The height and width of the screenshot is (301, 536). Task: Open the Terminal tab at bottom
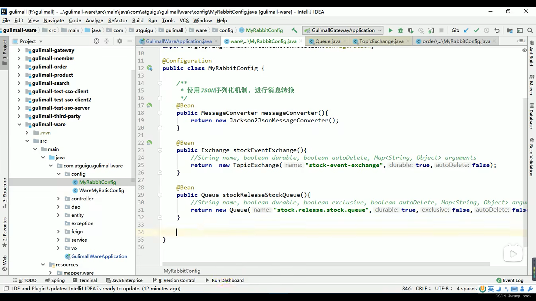[x=88, y=280]
